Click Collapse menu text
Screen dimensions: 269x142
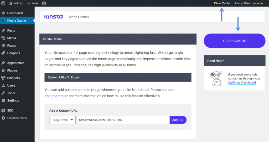(17, 118)
